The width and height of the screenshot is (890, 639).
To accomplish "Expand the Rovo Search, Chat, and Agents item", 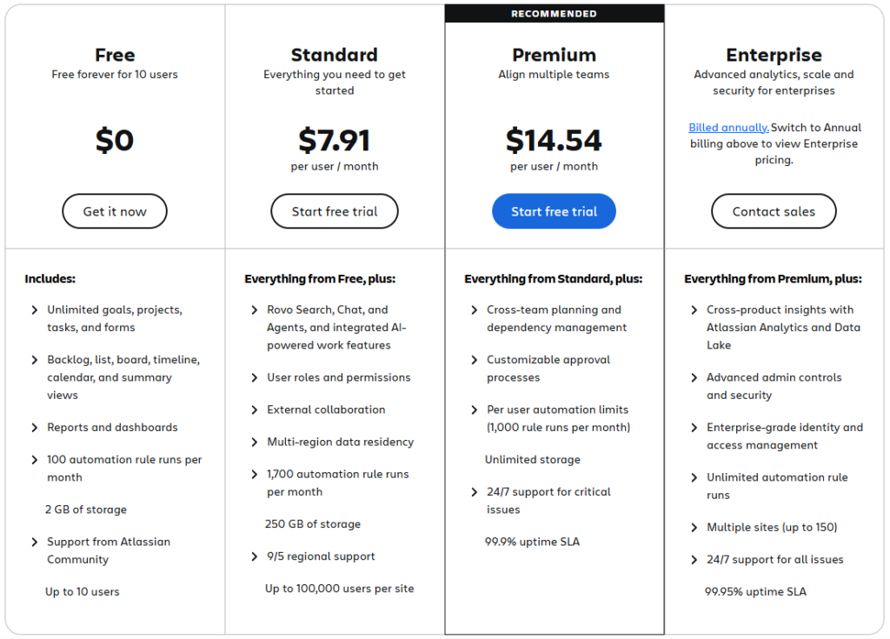I will pyautogui.click(x=255, y=310).
